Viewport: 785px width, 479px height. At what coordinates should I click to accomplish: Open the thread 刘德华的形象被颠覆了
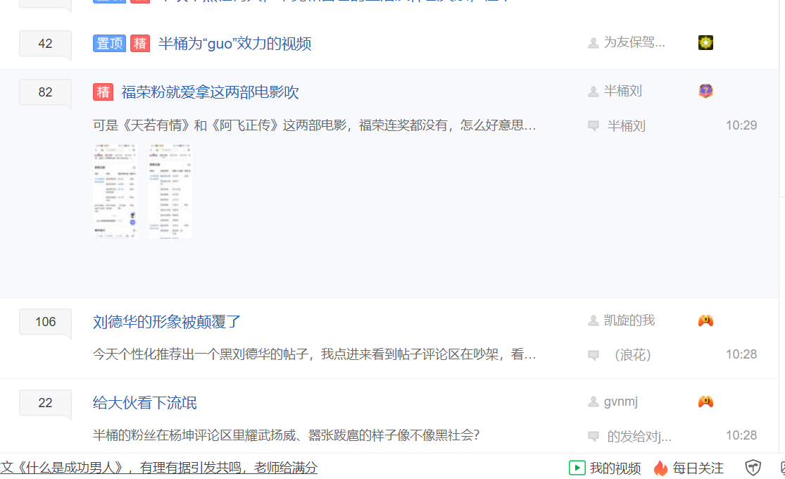167,322
